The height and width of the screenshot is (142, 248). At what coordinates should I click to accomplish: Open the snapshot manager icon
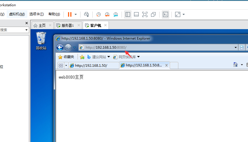coord(116,14)
